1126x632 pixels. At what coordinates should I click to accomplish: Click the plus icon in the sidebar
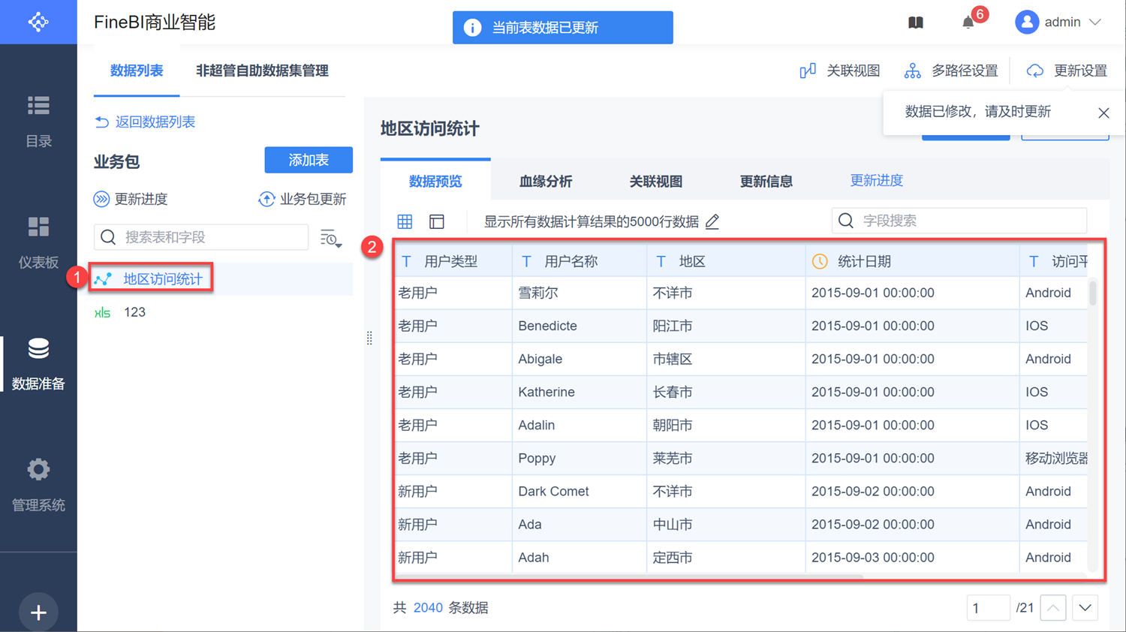(38, 612)
